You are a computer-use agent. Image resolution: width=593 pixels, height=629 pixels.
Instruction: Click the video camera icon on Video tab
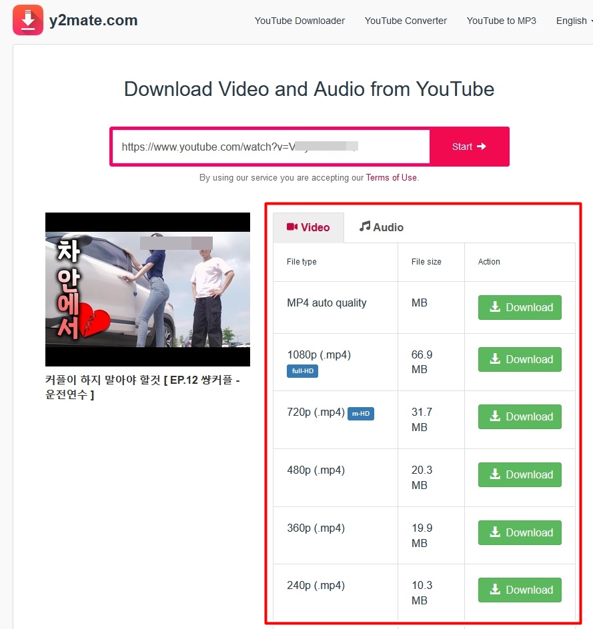[292, 227]
